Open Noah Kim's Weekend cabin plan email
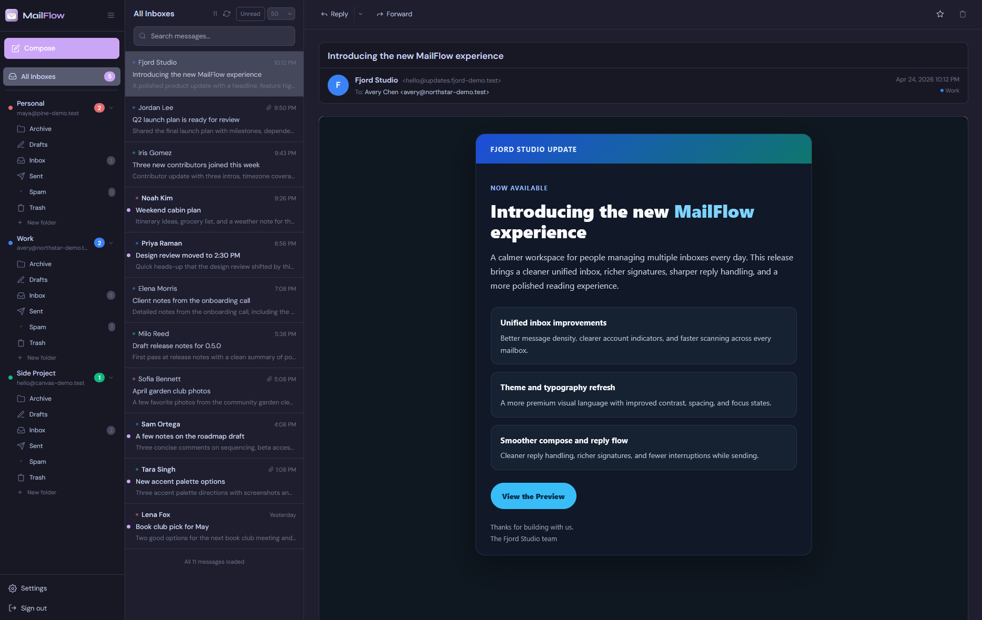This screenshot has width=982, height=620. pos(214,210)
